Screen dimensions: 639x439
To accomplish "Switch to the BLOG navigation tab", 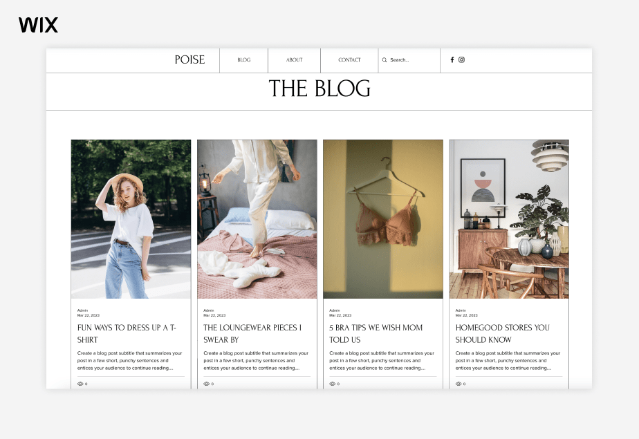I will (243, 60).
